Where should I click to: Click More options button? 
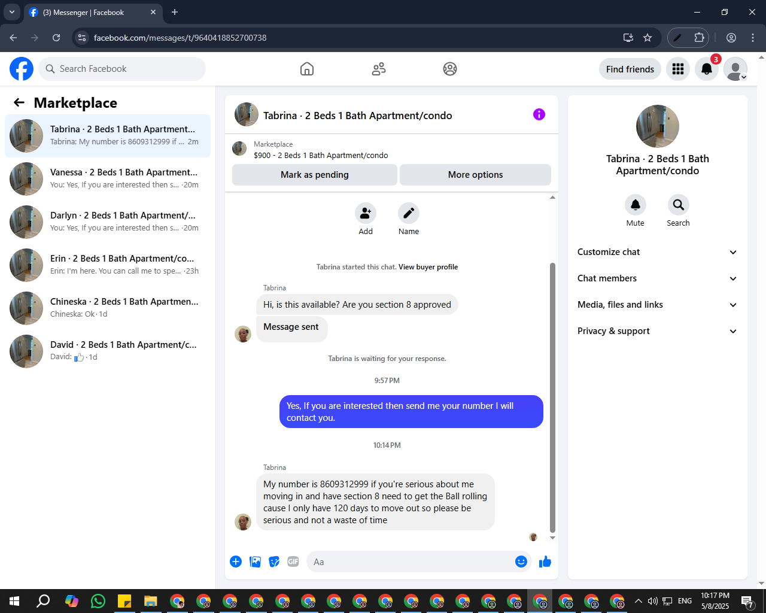[475, 175]
